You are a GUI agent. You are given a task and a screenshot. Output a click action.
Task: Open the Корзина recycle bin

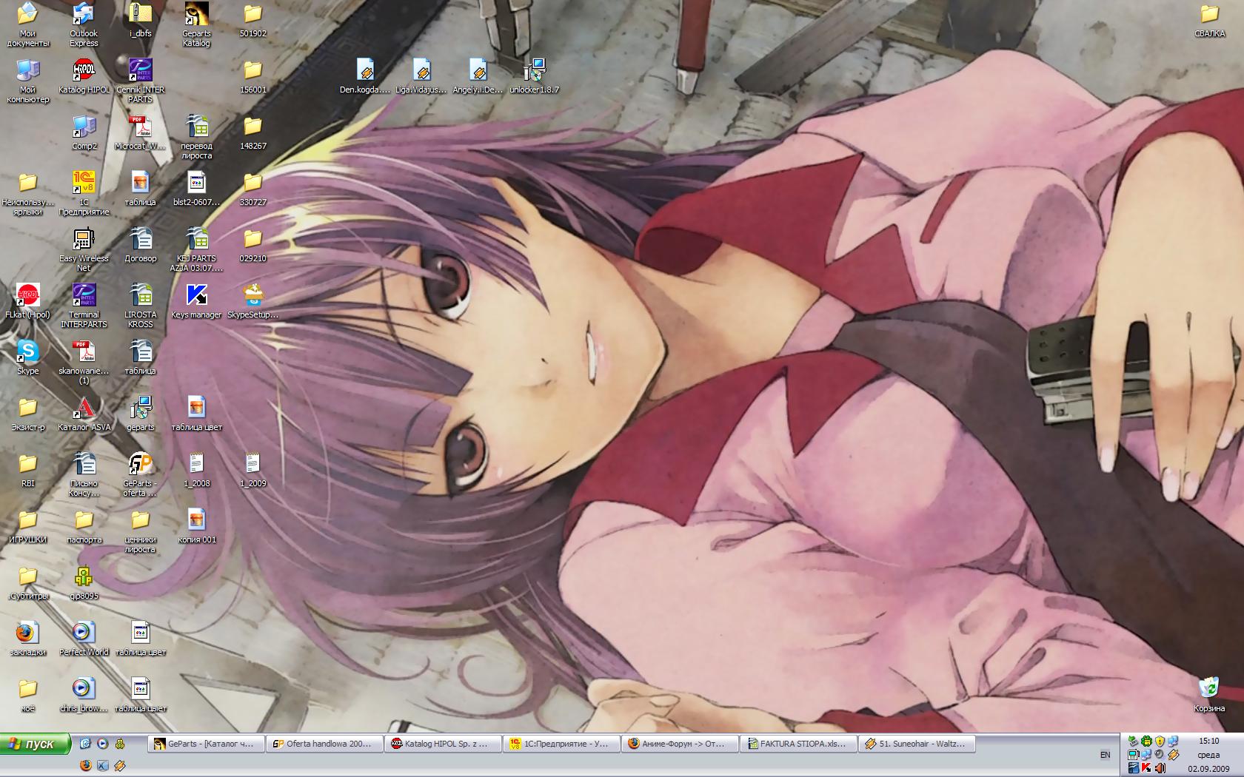[1208, 688]
